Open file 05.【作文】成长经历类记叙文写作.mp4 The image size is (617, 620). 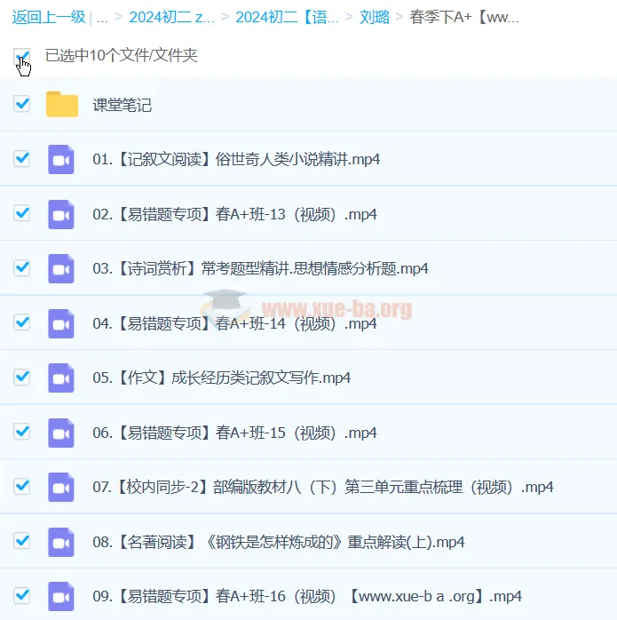221,378
